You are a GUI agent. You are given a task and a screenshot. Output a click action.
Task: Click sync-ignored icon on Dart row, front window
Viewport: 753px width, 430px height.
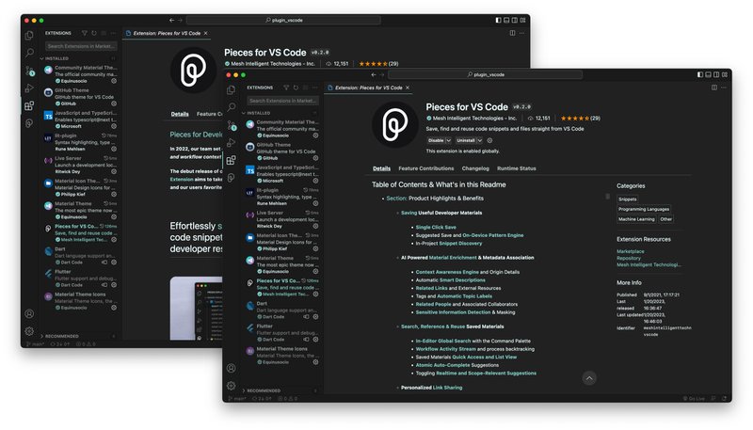306,317
